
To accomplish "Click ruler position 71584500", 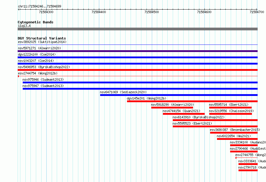I will point(152,12).
